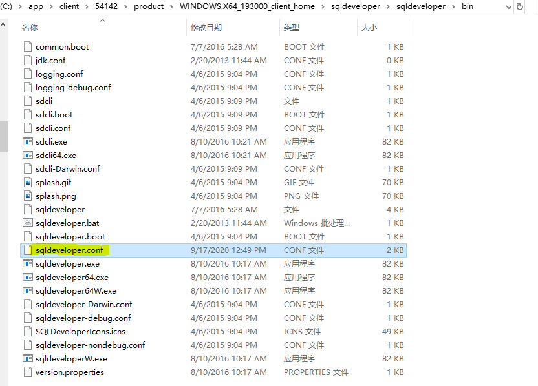Click the sdcli.boot file icon
538x386 pixels.
click(28, 115)
